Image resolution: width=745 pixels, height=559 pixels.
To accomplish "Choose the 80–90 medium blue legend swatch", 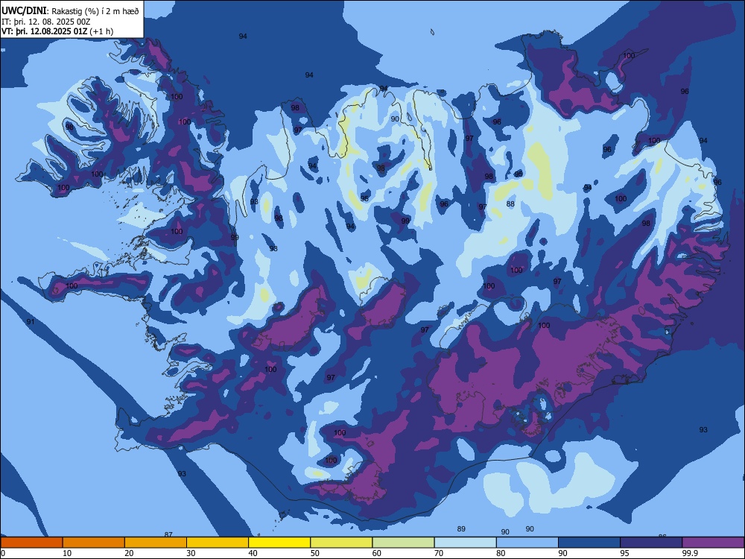I will coord(527,543).
